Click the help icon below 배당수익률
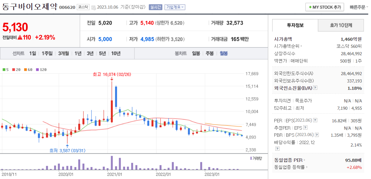Viewport: 371px width, 179px height. pyautogui.click(x=277, y=149)
